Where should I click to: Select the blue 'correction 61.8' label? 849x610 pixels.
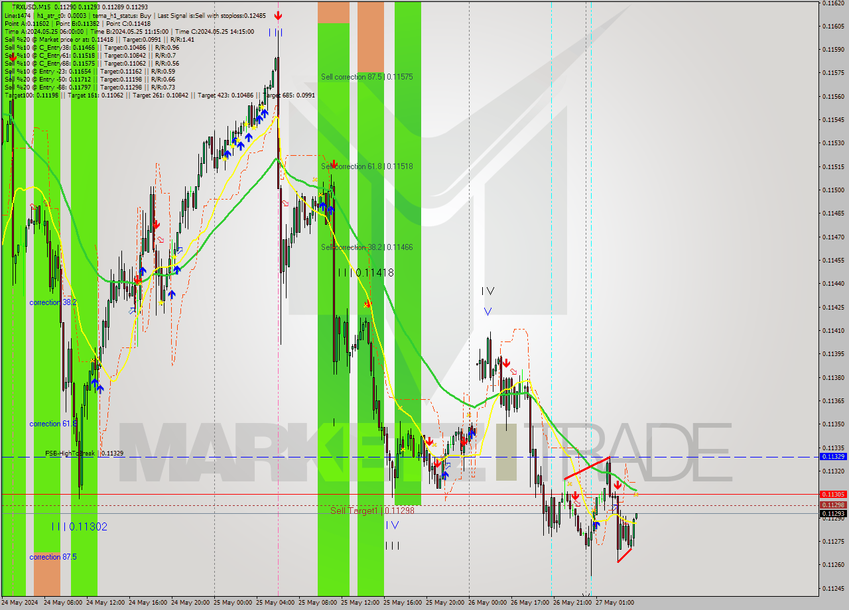click(x=53, y=424)
